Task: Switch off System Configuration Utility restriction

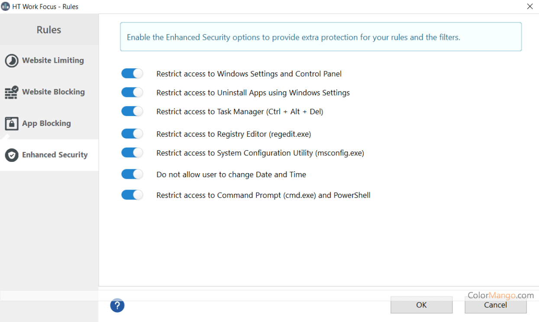Action: tap(132, 153)
